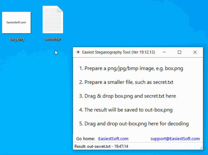Screen dimensions: 208x155
Task: Maximize the Easiest Steganography Tool window
Action: point(179,52)
